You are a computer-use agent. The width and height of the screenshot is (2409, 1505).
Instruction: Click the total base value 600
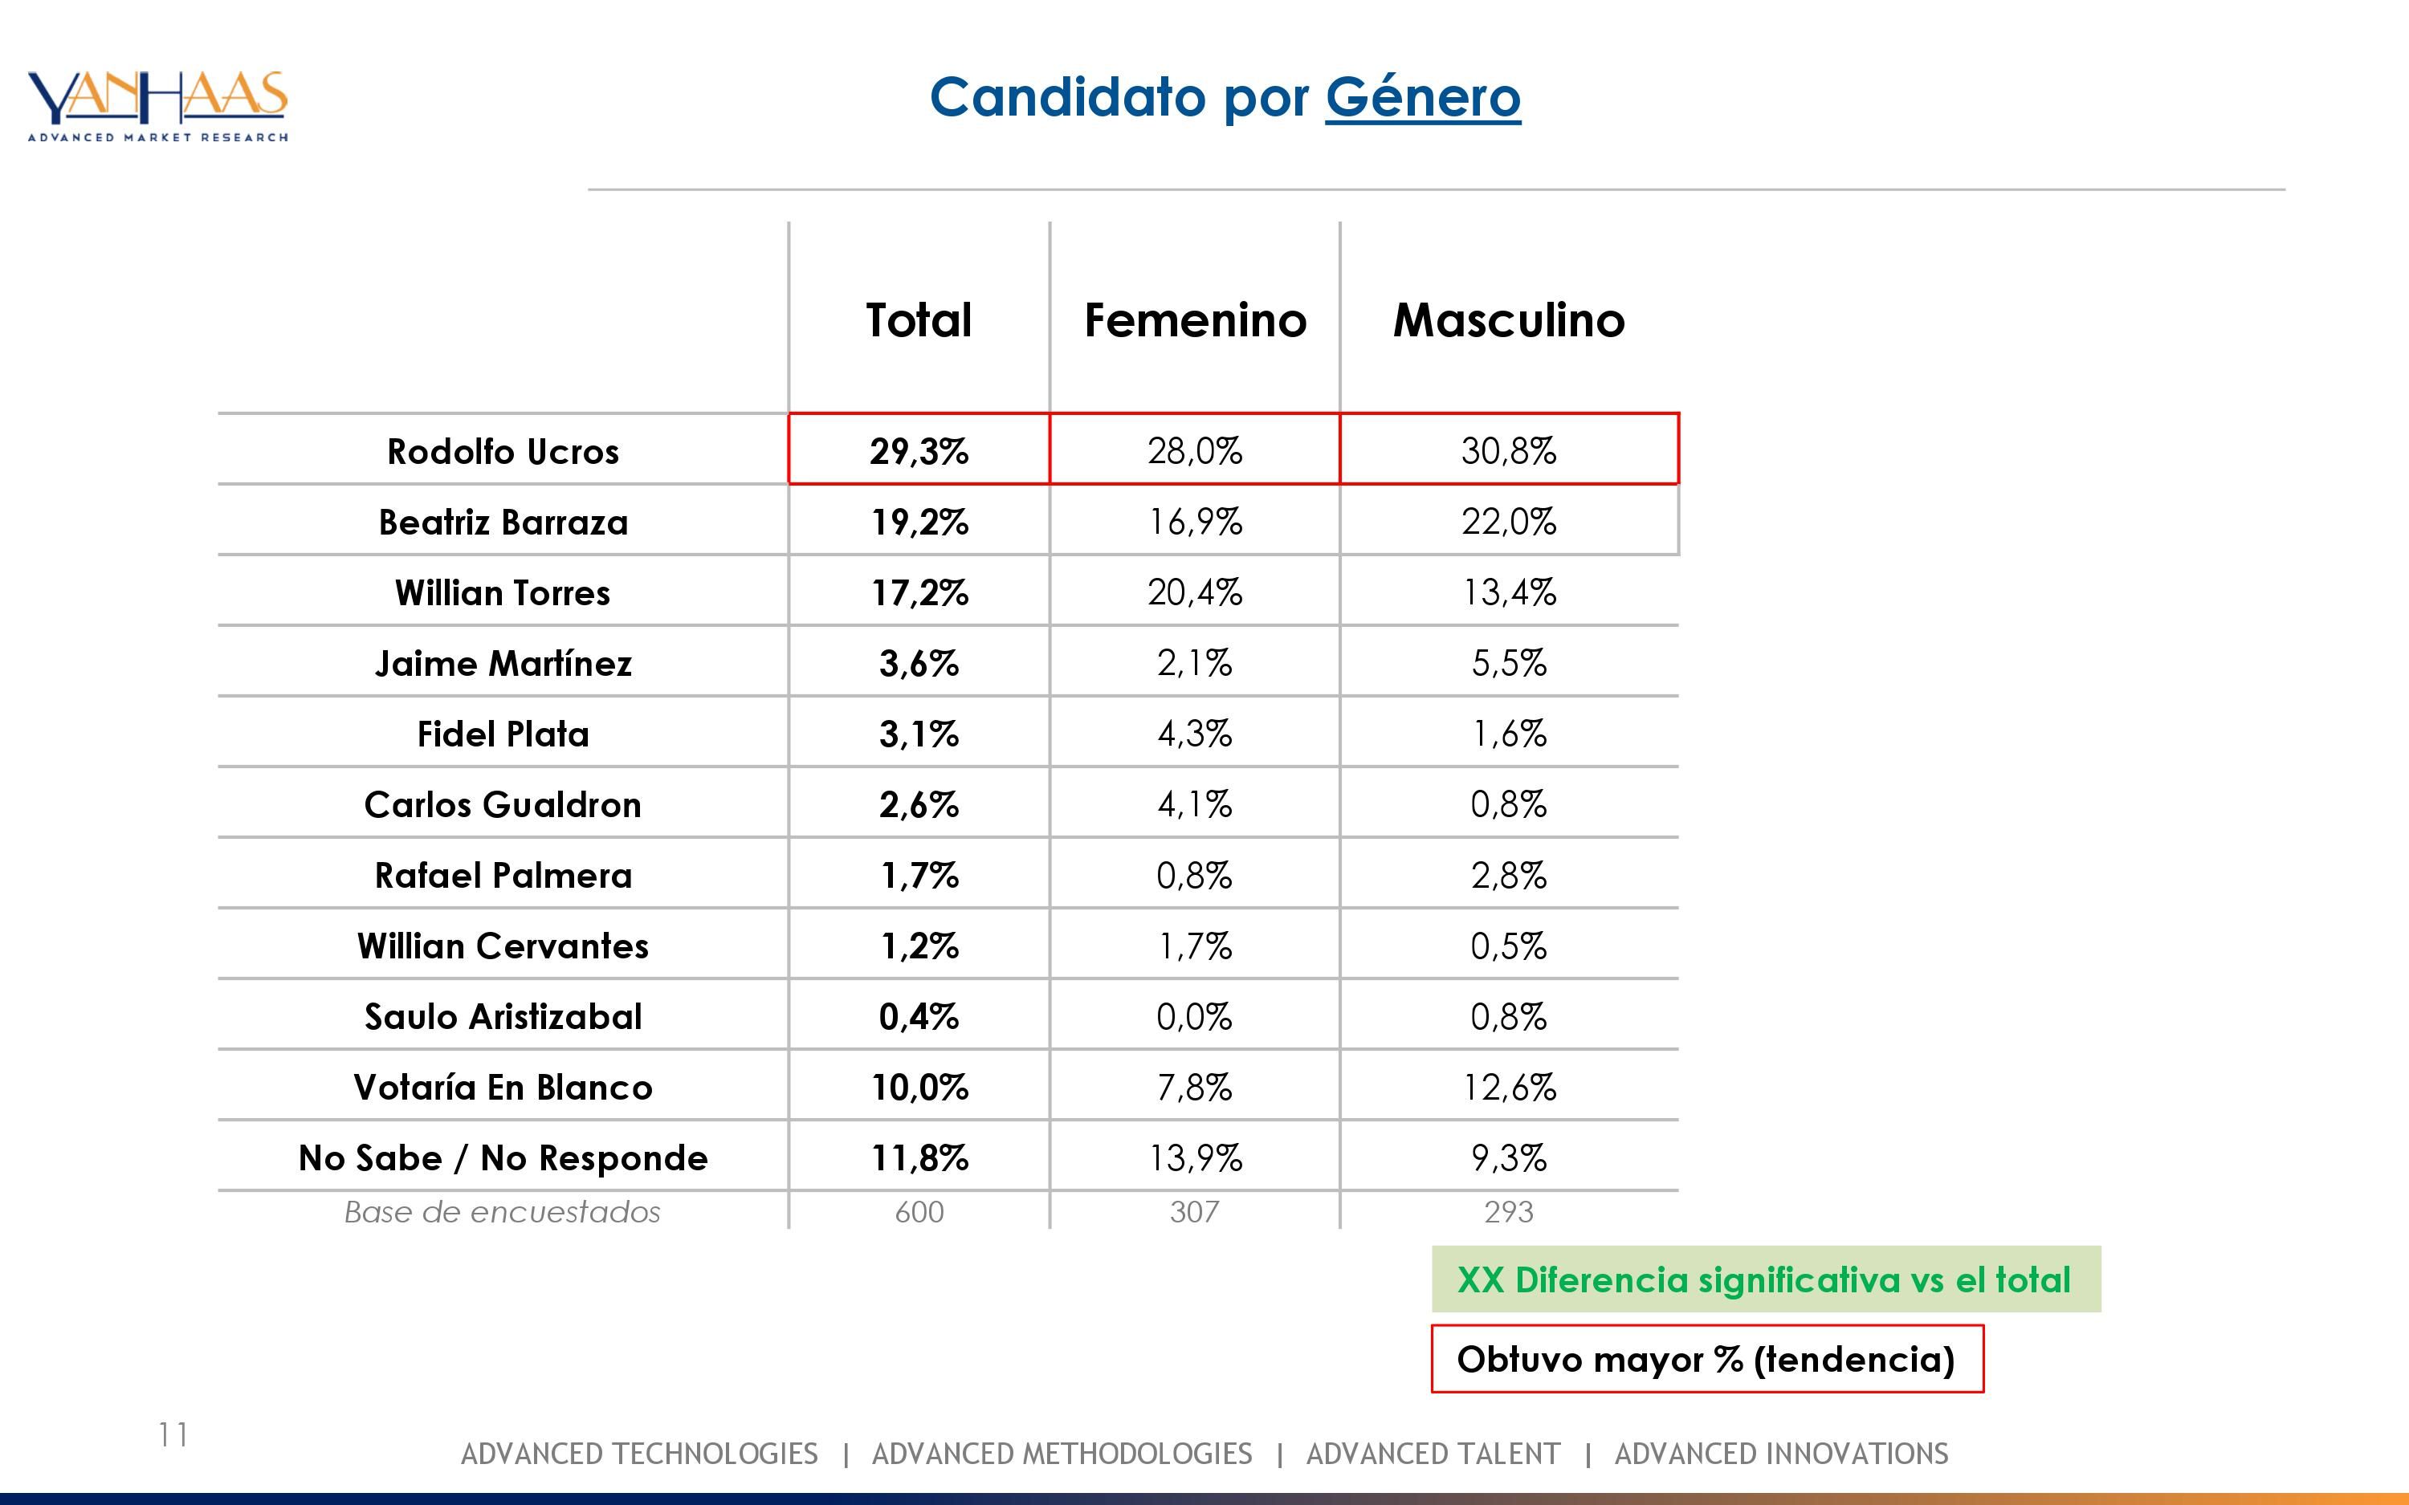[x=918, y=1211]
